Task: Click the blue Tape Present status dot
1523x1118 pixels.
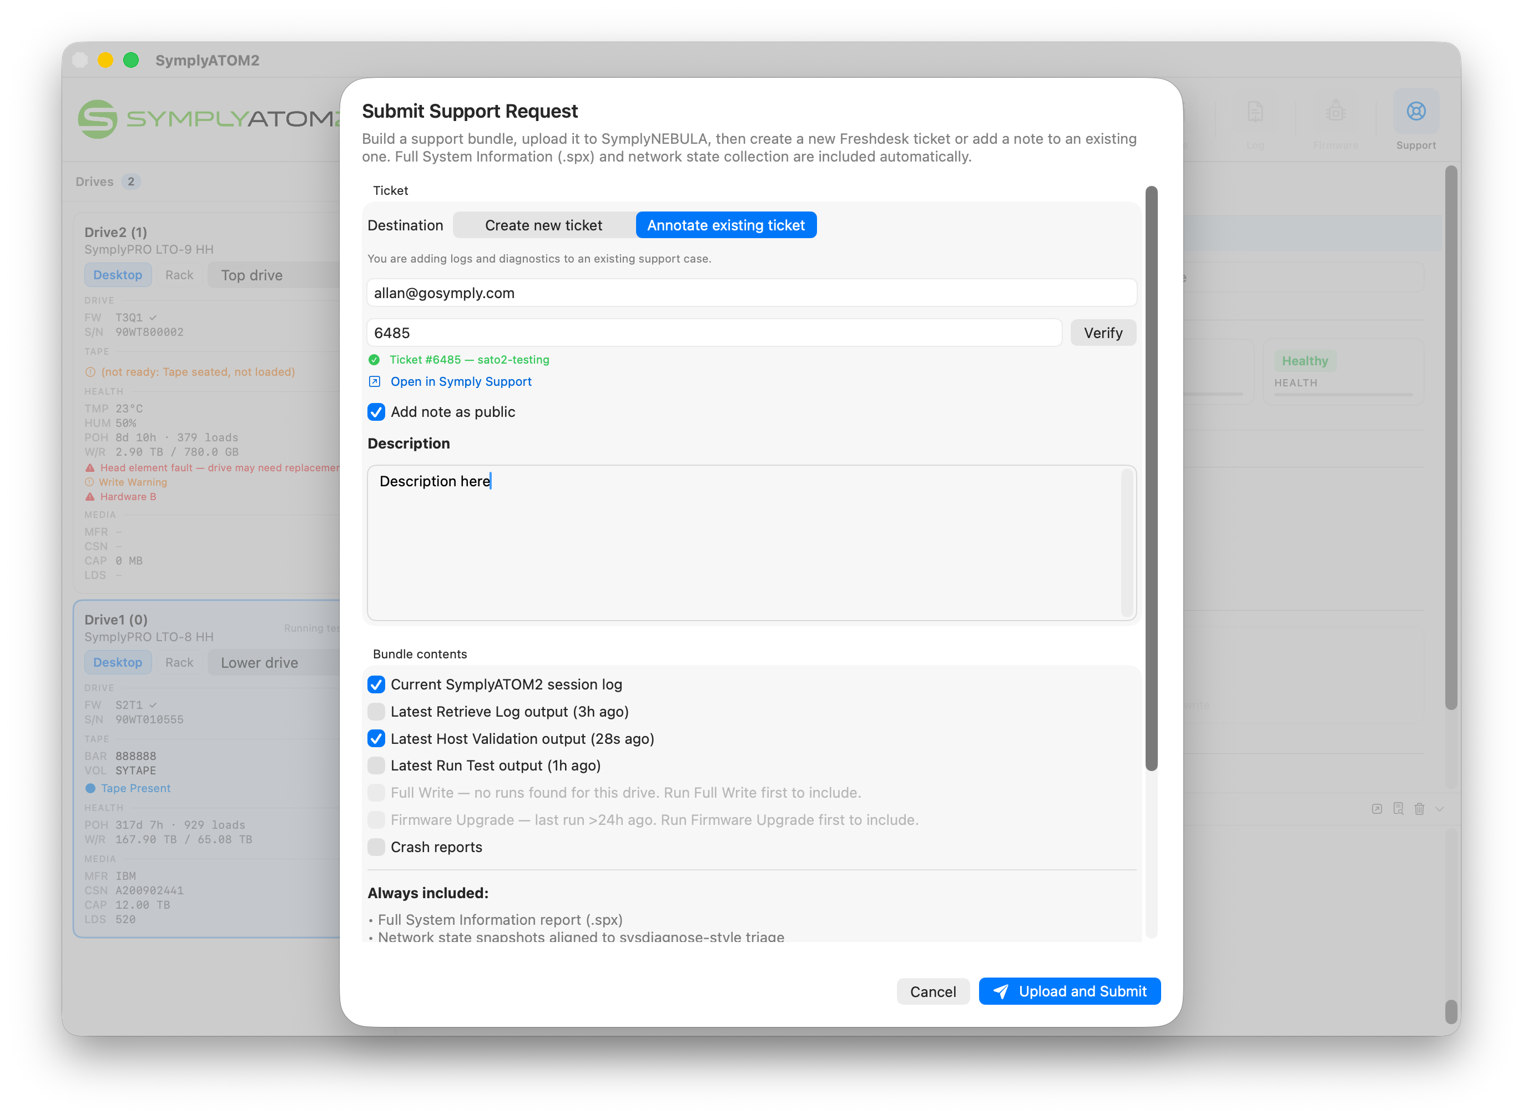Action: point(90,788)
